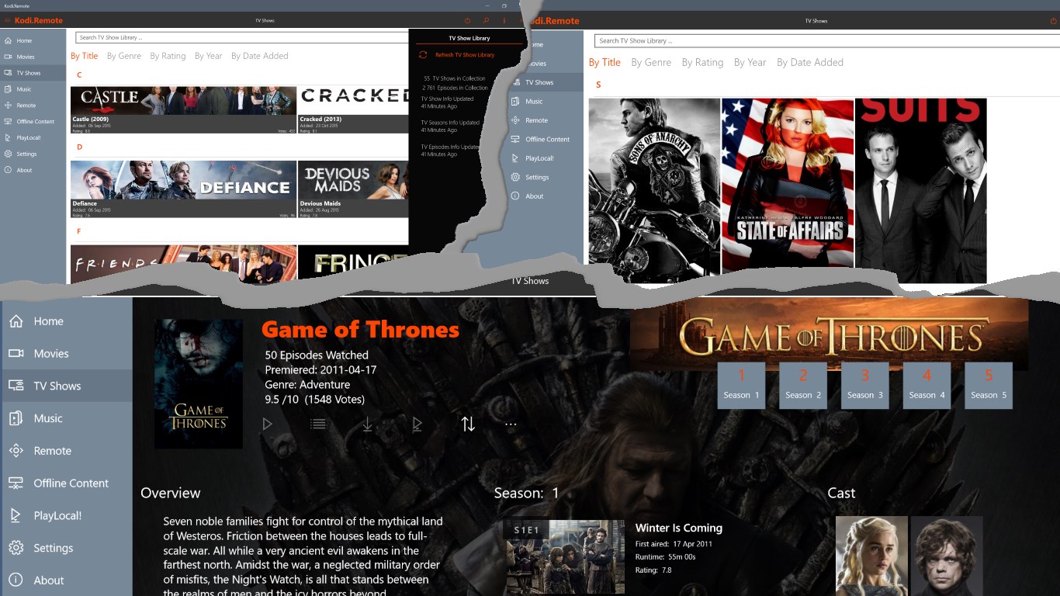Click the search magnifier icon in header
The width and height of the screenshot is (1060, 596).
click(x=487, y=20)
